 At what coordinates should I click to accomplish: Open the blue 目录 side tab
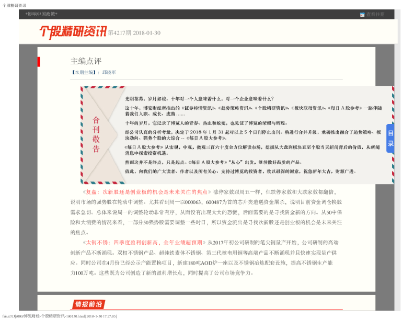click(390, 139)
